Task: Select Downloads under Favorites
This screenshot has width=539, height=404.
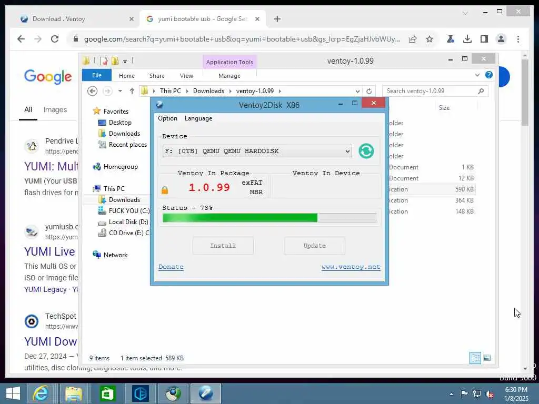Action: click(124, 134)
